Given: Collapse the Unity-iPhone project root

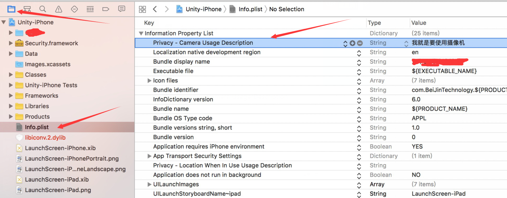Looking at the screenshot, I should (x=4, y=22).
